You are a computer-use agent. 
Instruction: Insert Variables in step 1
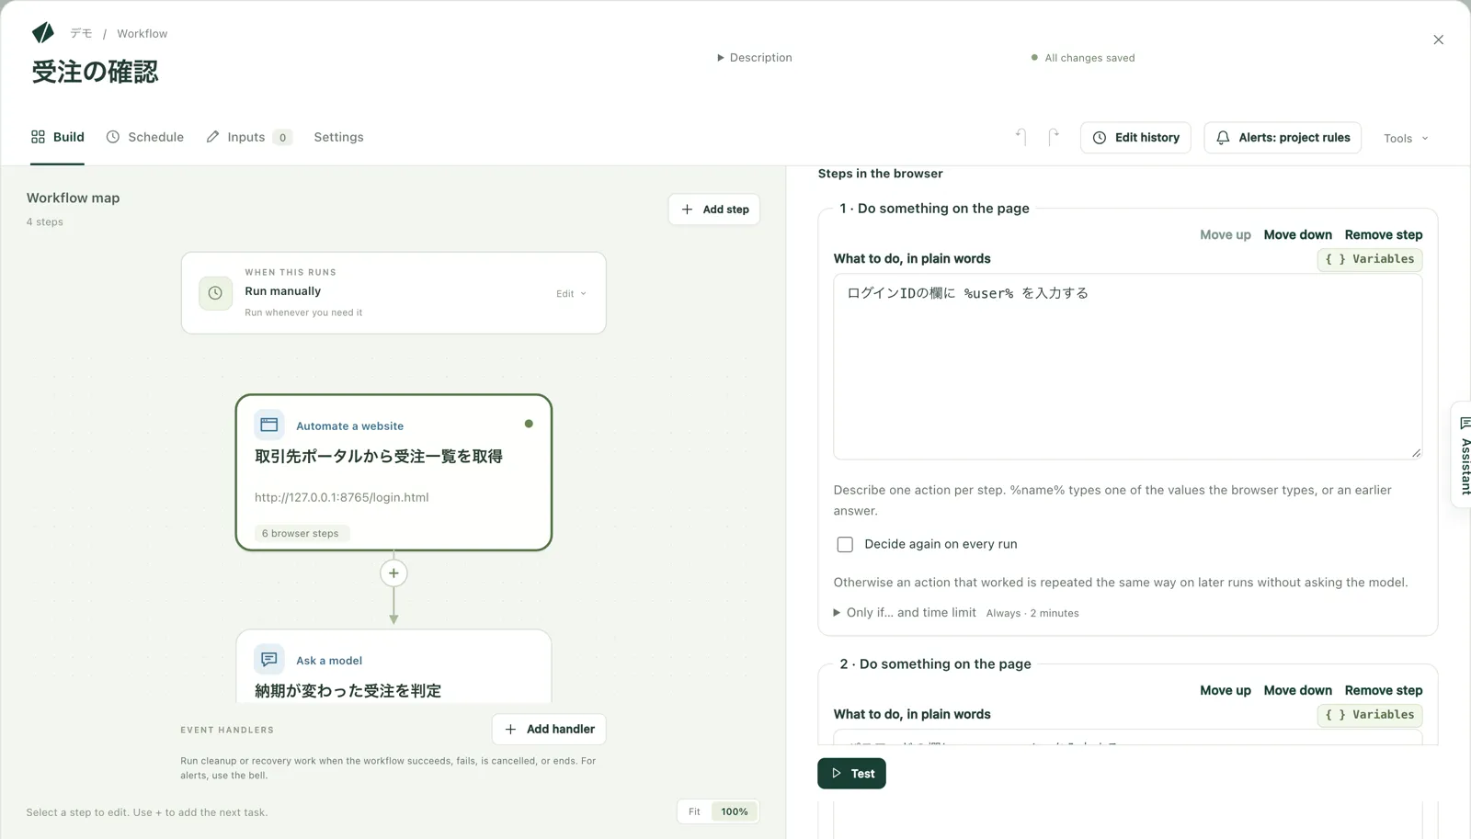coord(1370,259)
